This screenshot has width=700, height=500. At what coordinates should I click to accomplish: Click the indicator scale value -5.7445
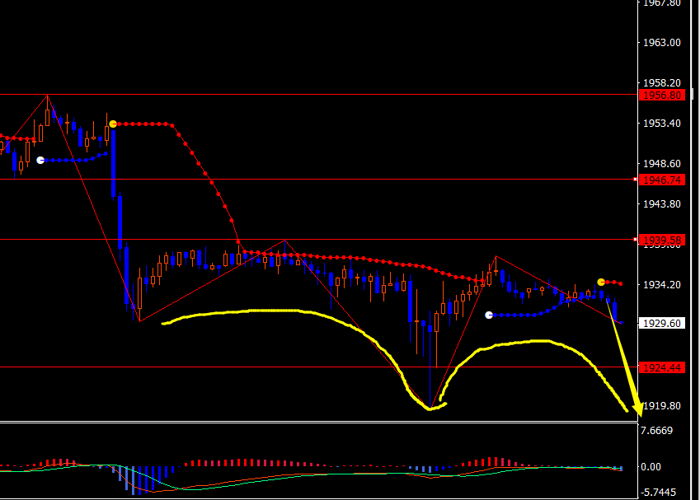(659, 493)
